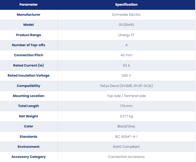Select the 690 V value
The width and height of the screenshot is (196, 162).
point(126,76)
